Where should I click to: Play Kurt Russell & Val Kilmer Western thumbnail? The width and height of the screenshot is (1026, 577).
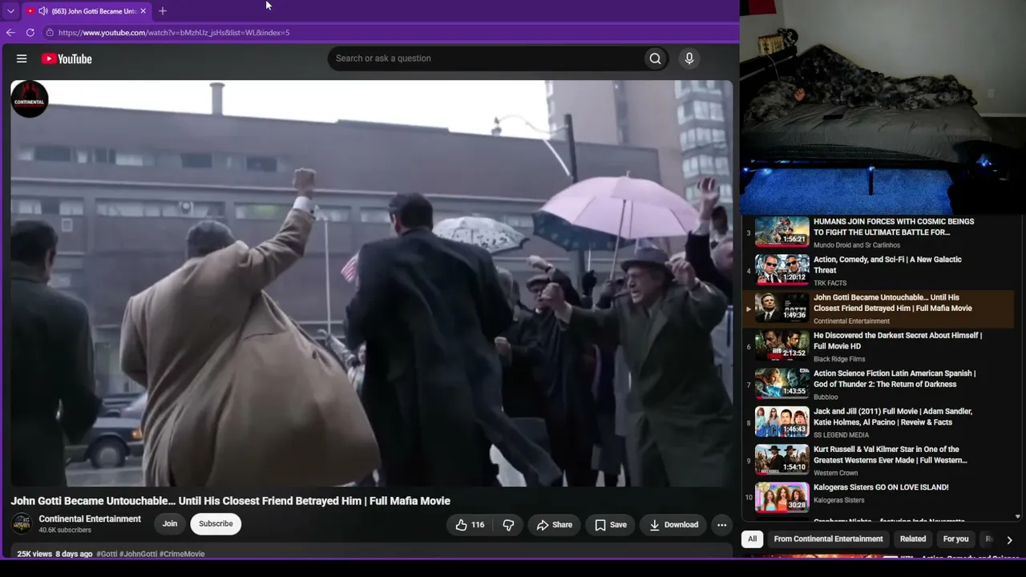pos(782,460)
